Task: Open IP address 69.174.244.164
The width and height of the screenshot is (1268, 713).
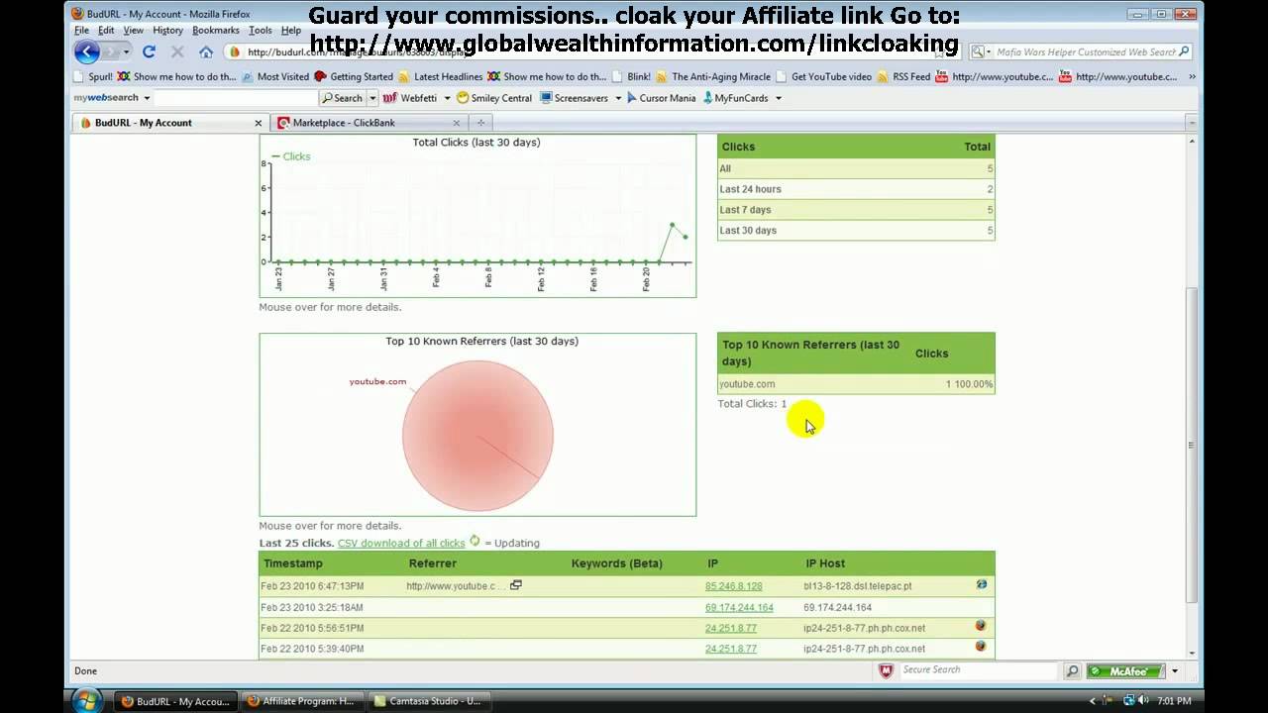Action: point(739,607)
